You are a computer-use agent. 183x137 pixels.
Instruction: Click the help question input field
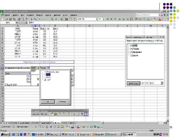(x=147, y=15)
